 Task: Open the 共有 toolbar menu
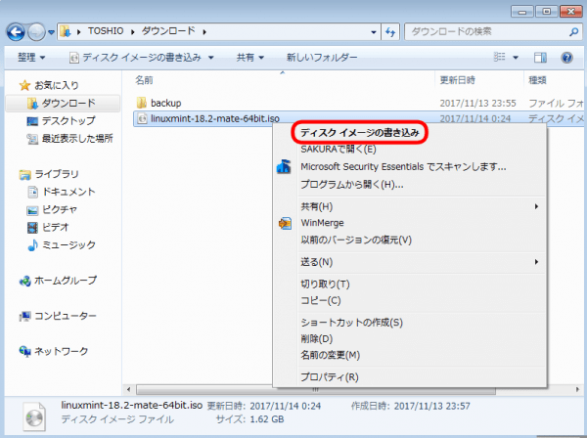(x=250, y=58)
